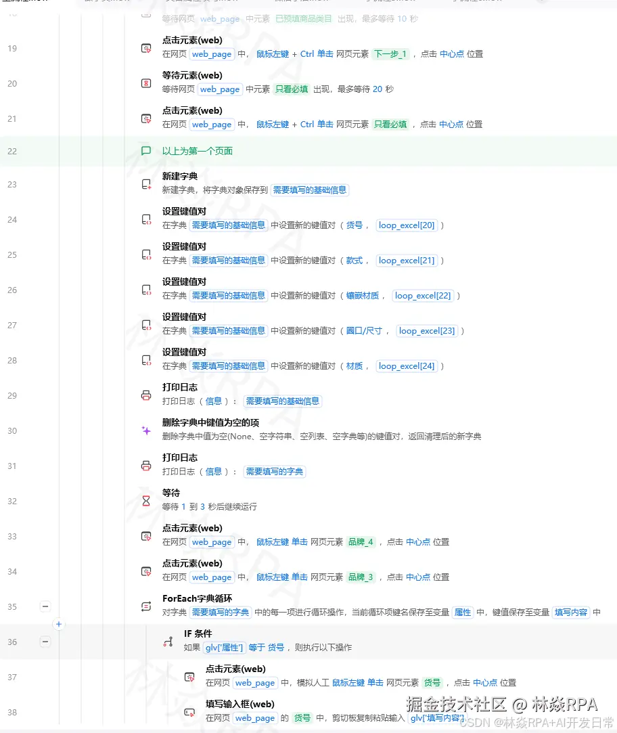Click the key name 镶嵌材质 in step 26

[362, 296]
